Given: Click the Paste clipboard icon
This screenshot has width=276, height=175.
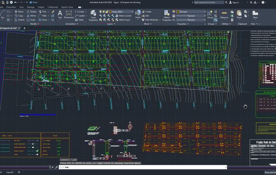Looking at the screenshot, I should point(239,14).
